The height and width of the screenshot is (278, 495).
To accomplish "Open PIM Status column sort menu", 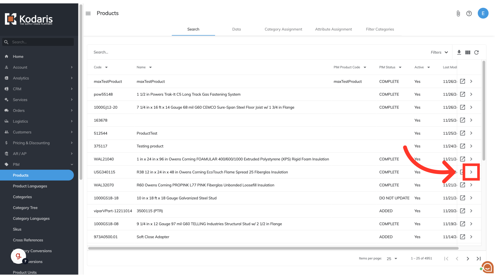I will pyautogui.click(x=400, y=67).
